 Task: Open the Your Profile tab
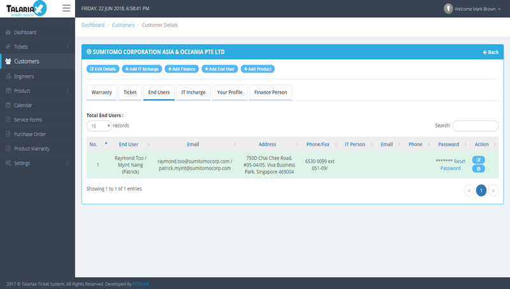click(x=229, y=92)
